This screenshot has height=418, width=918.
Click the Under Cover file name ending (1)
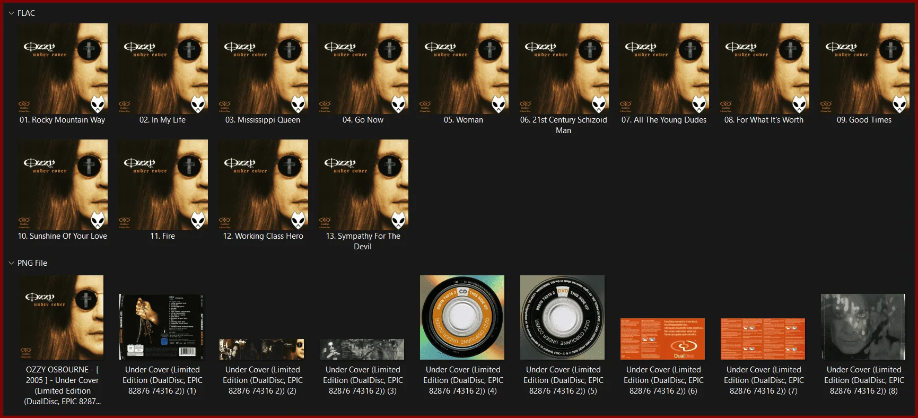[163, 380]
